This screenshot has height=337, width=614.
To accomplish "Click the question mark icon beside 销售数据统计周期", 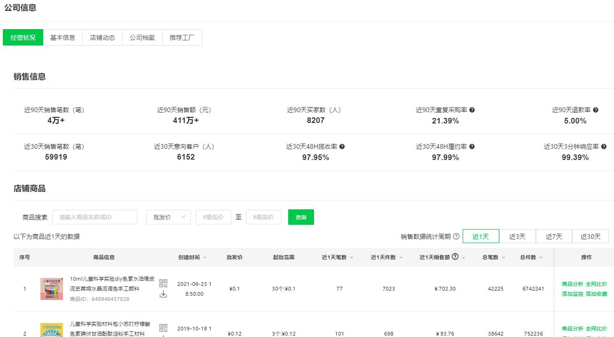I will point(456,237).
